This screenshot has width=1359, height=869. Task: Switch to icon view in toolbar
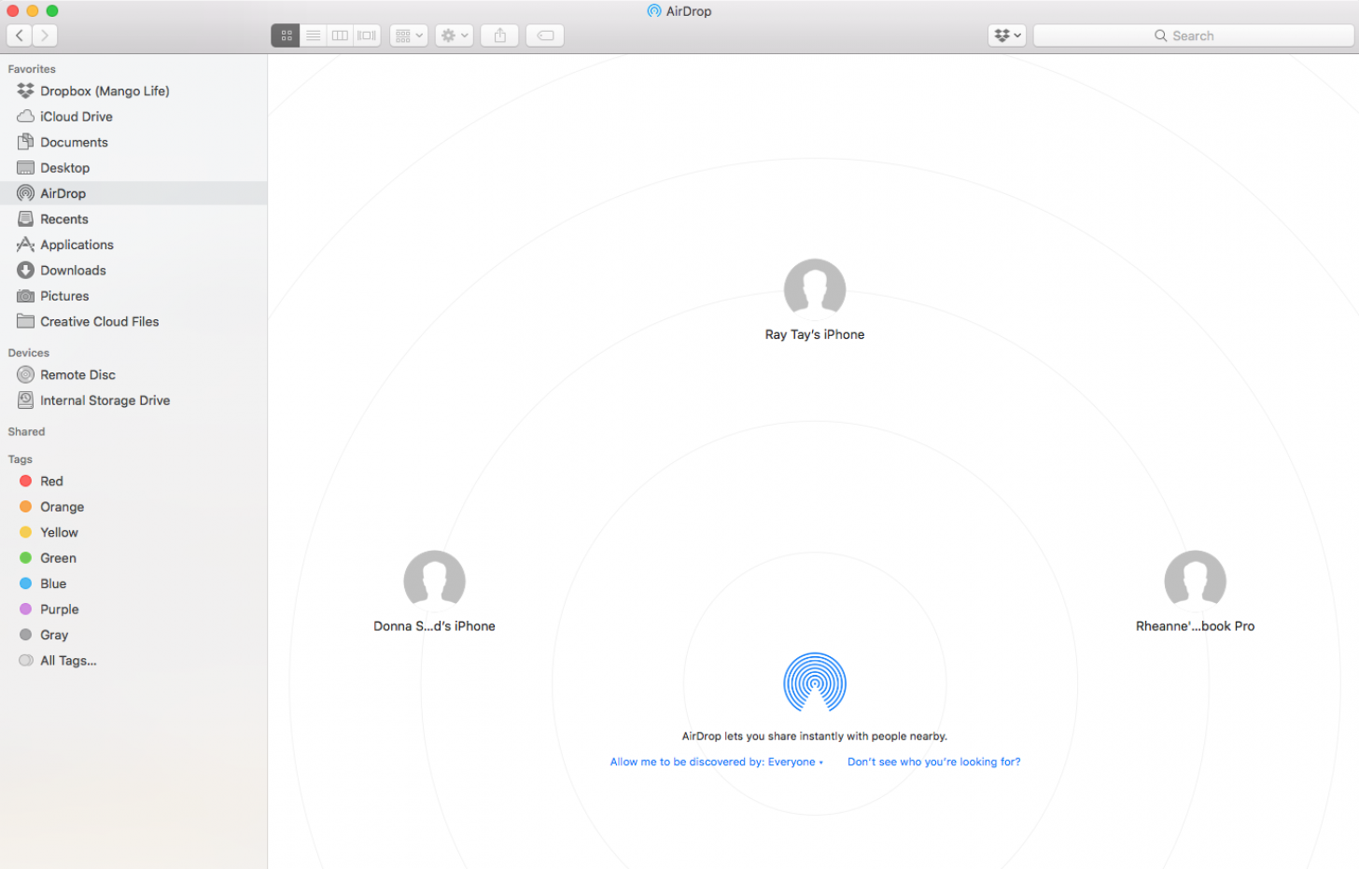(x=286, y=35)
